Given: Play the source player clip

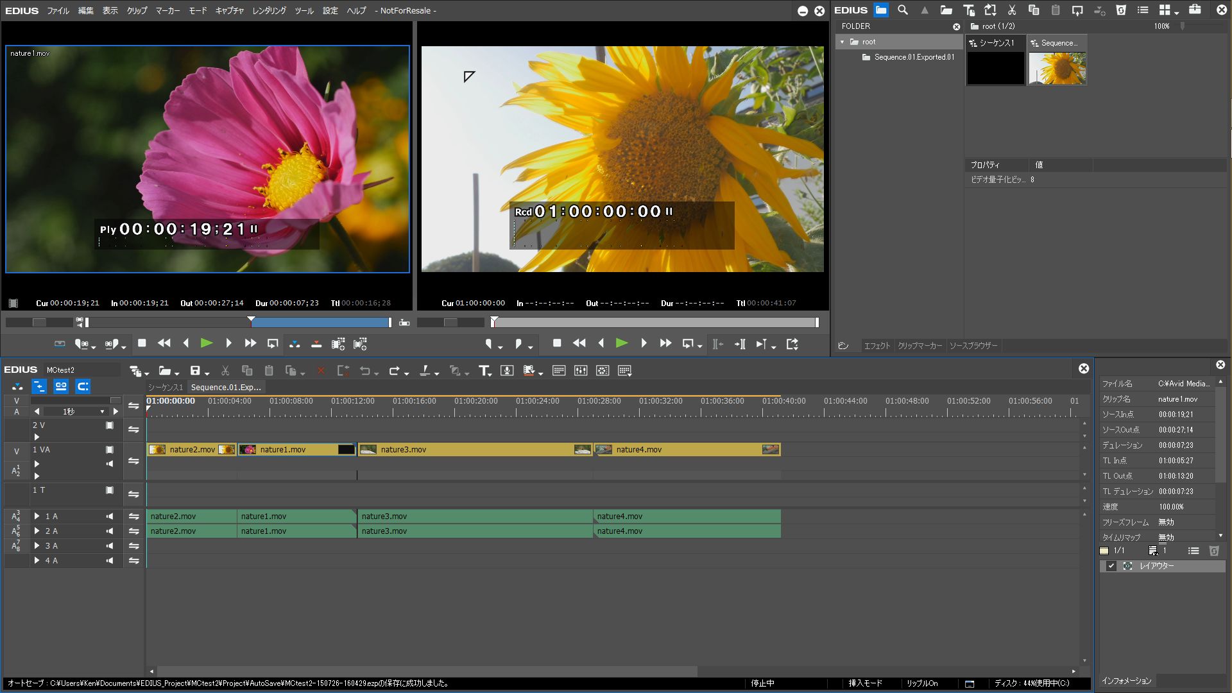Looking at the screenshot, I should point(207,344).
